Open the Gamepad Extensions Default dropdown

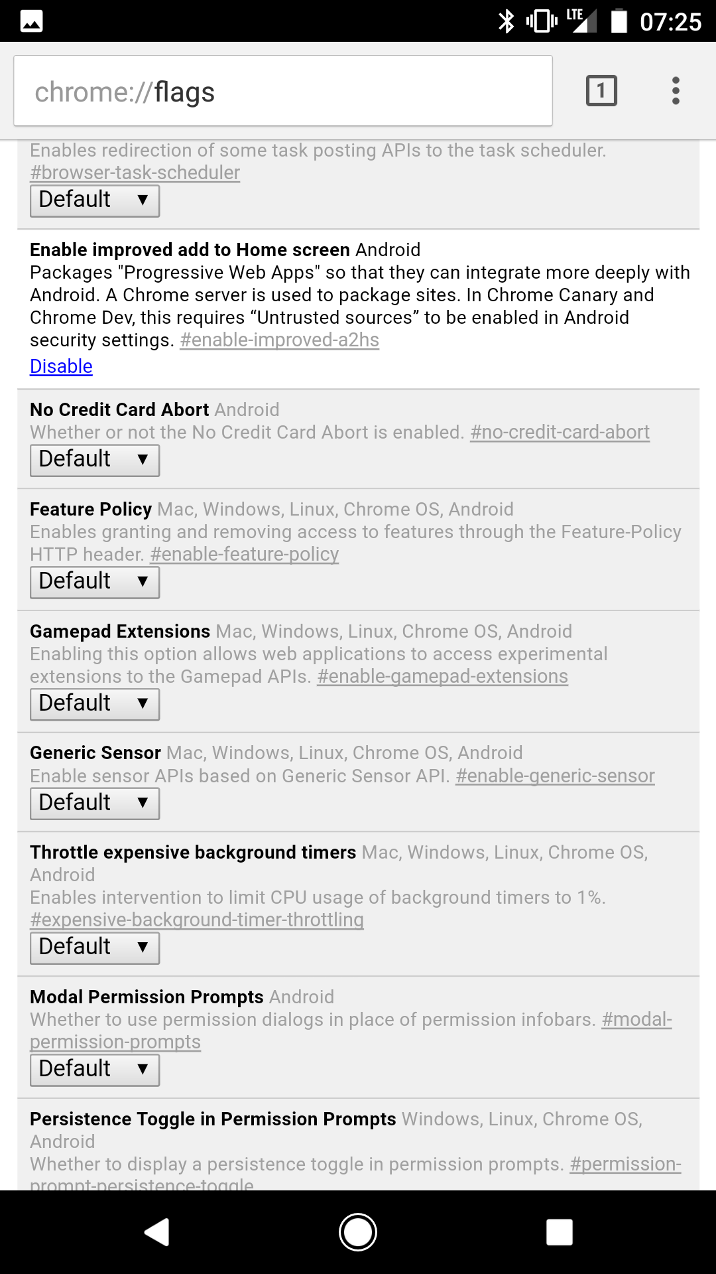pos(95,704)
